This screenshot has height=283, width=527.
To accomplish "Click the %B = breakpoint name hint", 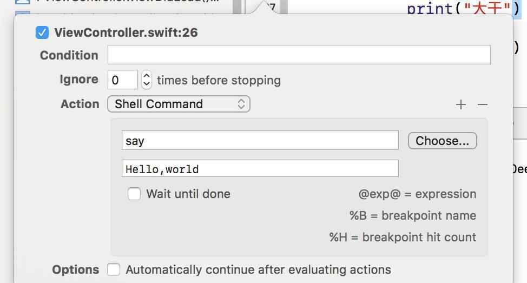I will (413, 215).
